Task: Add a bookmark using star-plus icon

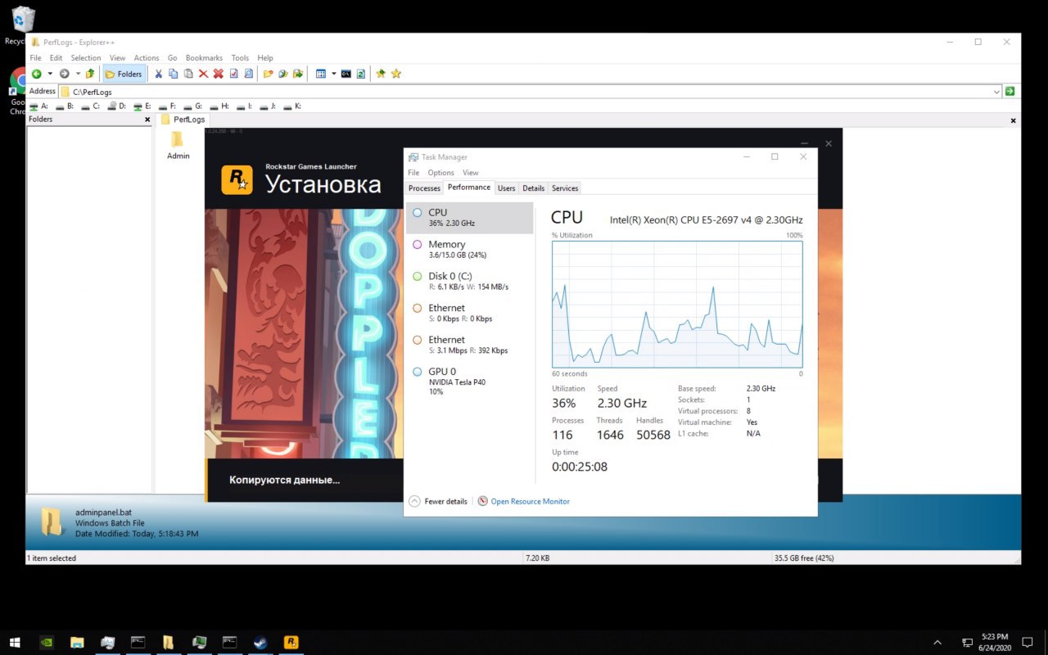Action: [x=381, y=74]
